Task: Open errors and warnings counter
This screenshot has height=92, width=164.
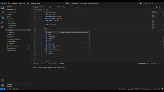Action: tap(15, 89)
